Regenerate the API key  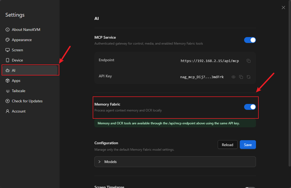pyautogui.click(x=248, y=77)
